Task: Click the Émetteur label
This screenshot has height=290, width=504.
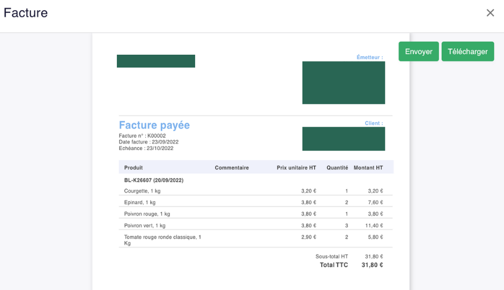Action: 369,57
